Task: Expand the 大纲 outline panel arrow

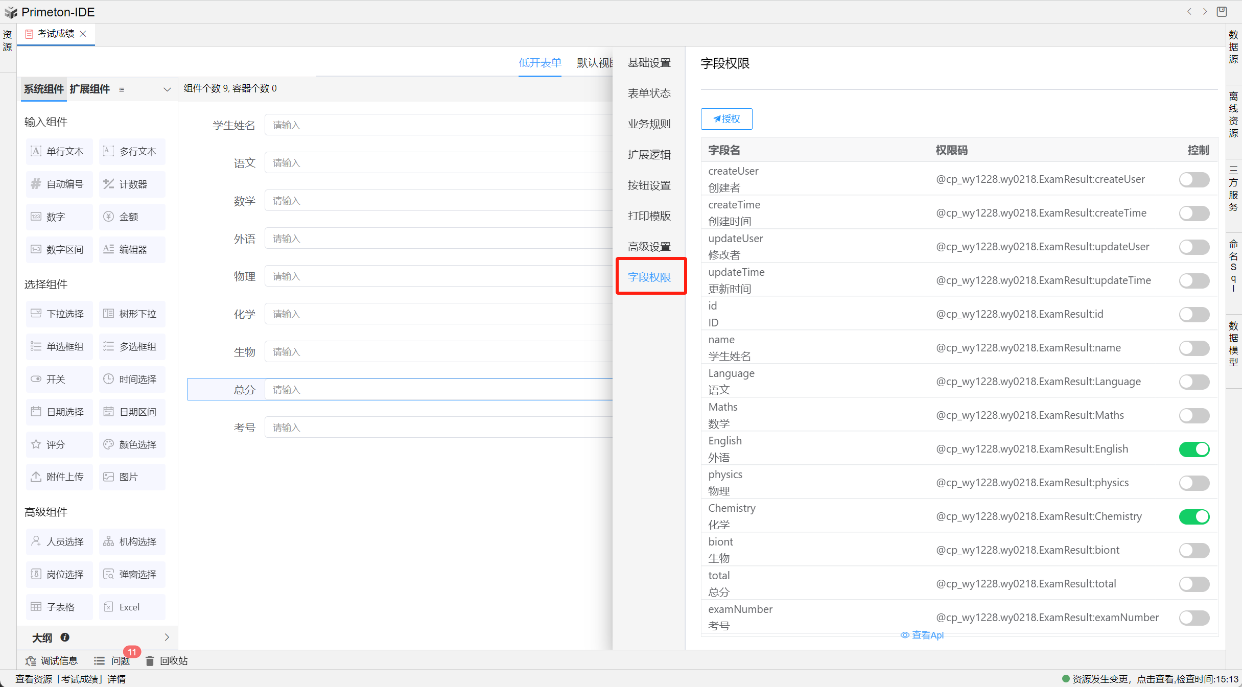Action: [167, 637]
